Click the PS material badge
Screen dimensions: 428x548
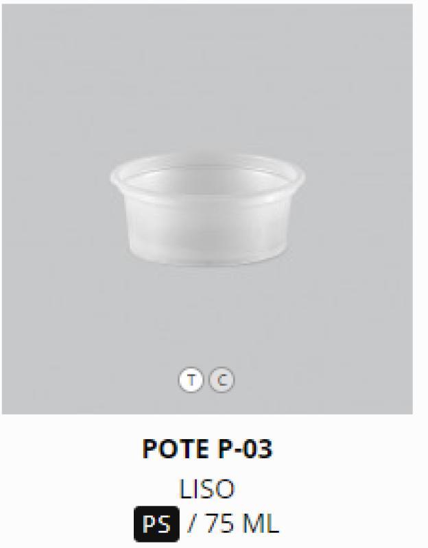pyautogui.click(x=156, y=524)
